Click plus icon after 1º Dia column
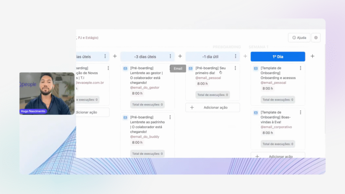 pyautogui.click(x=312, y=56)
